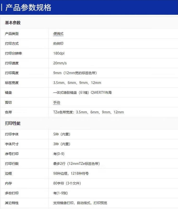Image resolution: width=178 pixels, height=209 pixels.
Task: Select the 产品参数规格 header title
Action: pos(28,7)
